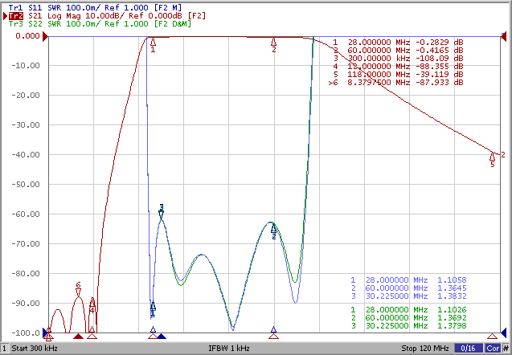Click the blue reference triangle above the Cor indicator

(x=503, y=333)
